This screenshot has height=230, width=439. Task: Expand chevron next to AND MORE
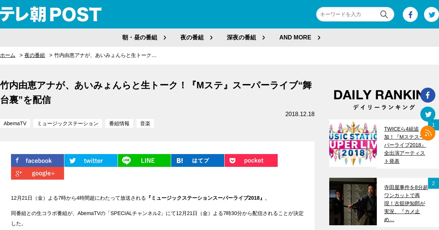(x=319, y=38)
